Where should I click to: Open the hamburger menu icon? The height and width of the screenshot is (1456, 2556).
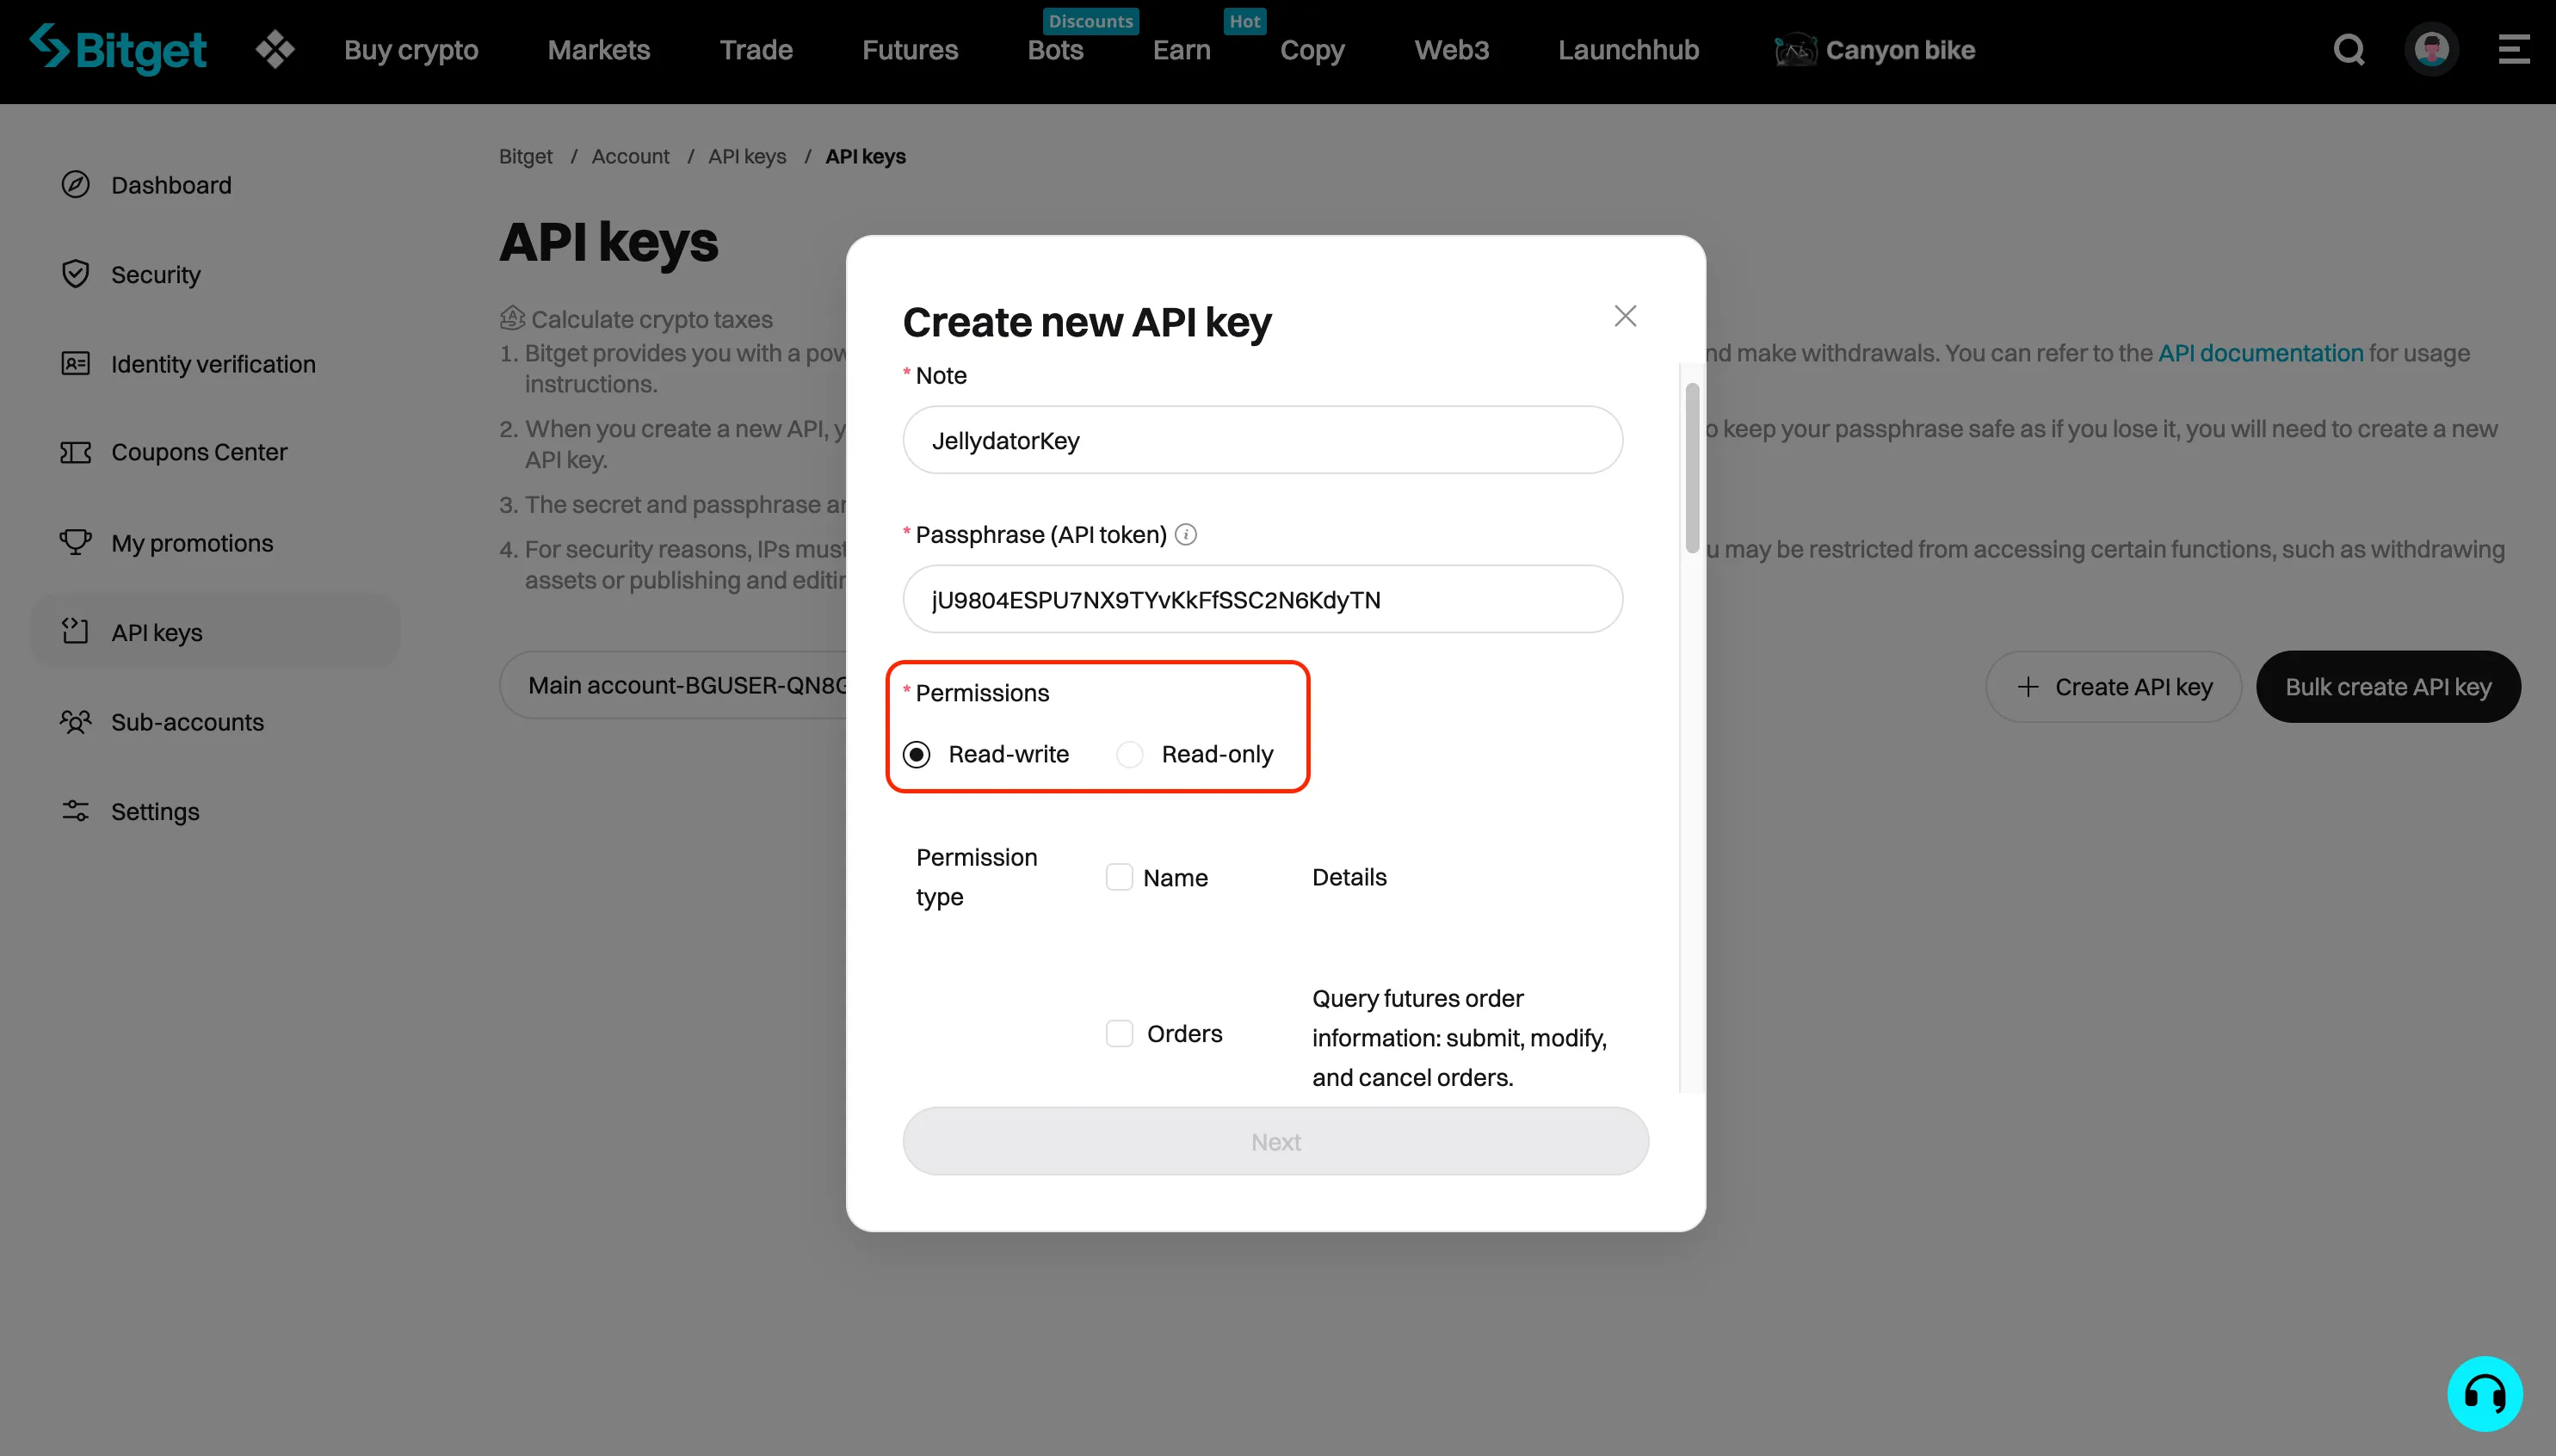2513,49
